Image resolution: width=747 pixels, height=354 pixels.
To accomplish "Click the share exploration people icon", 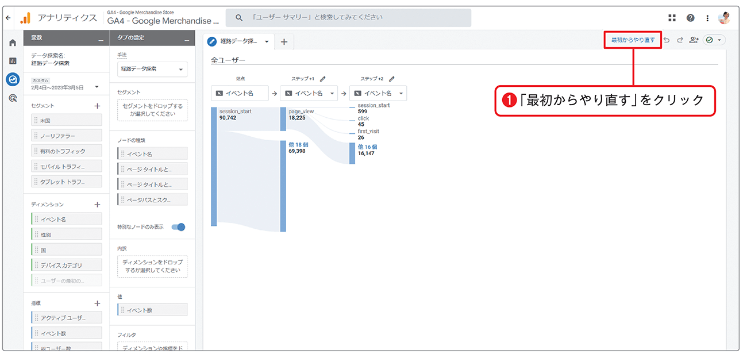I will [694, 40].
